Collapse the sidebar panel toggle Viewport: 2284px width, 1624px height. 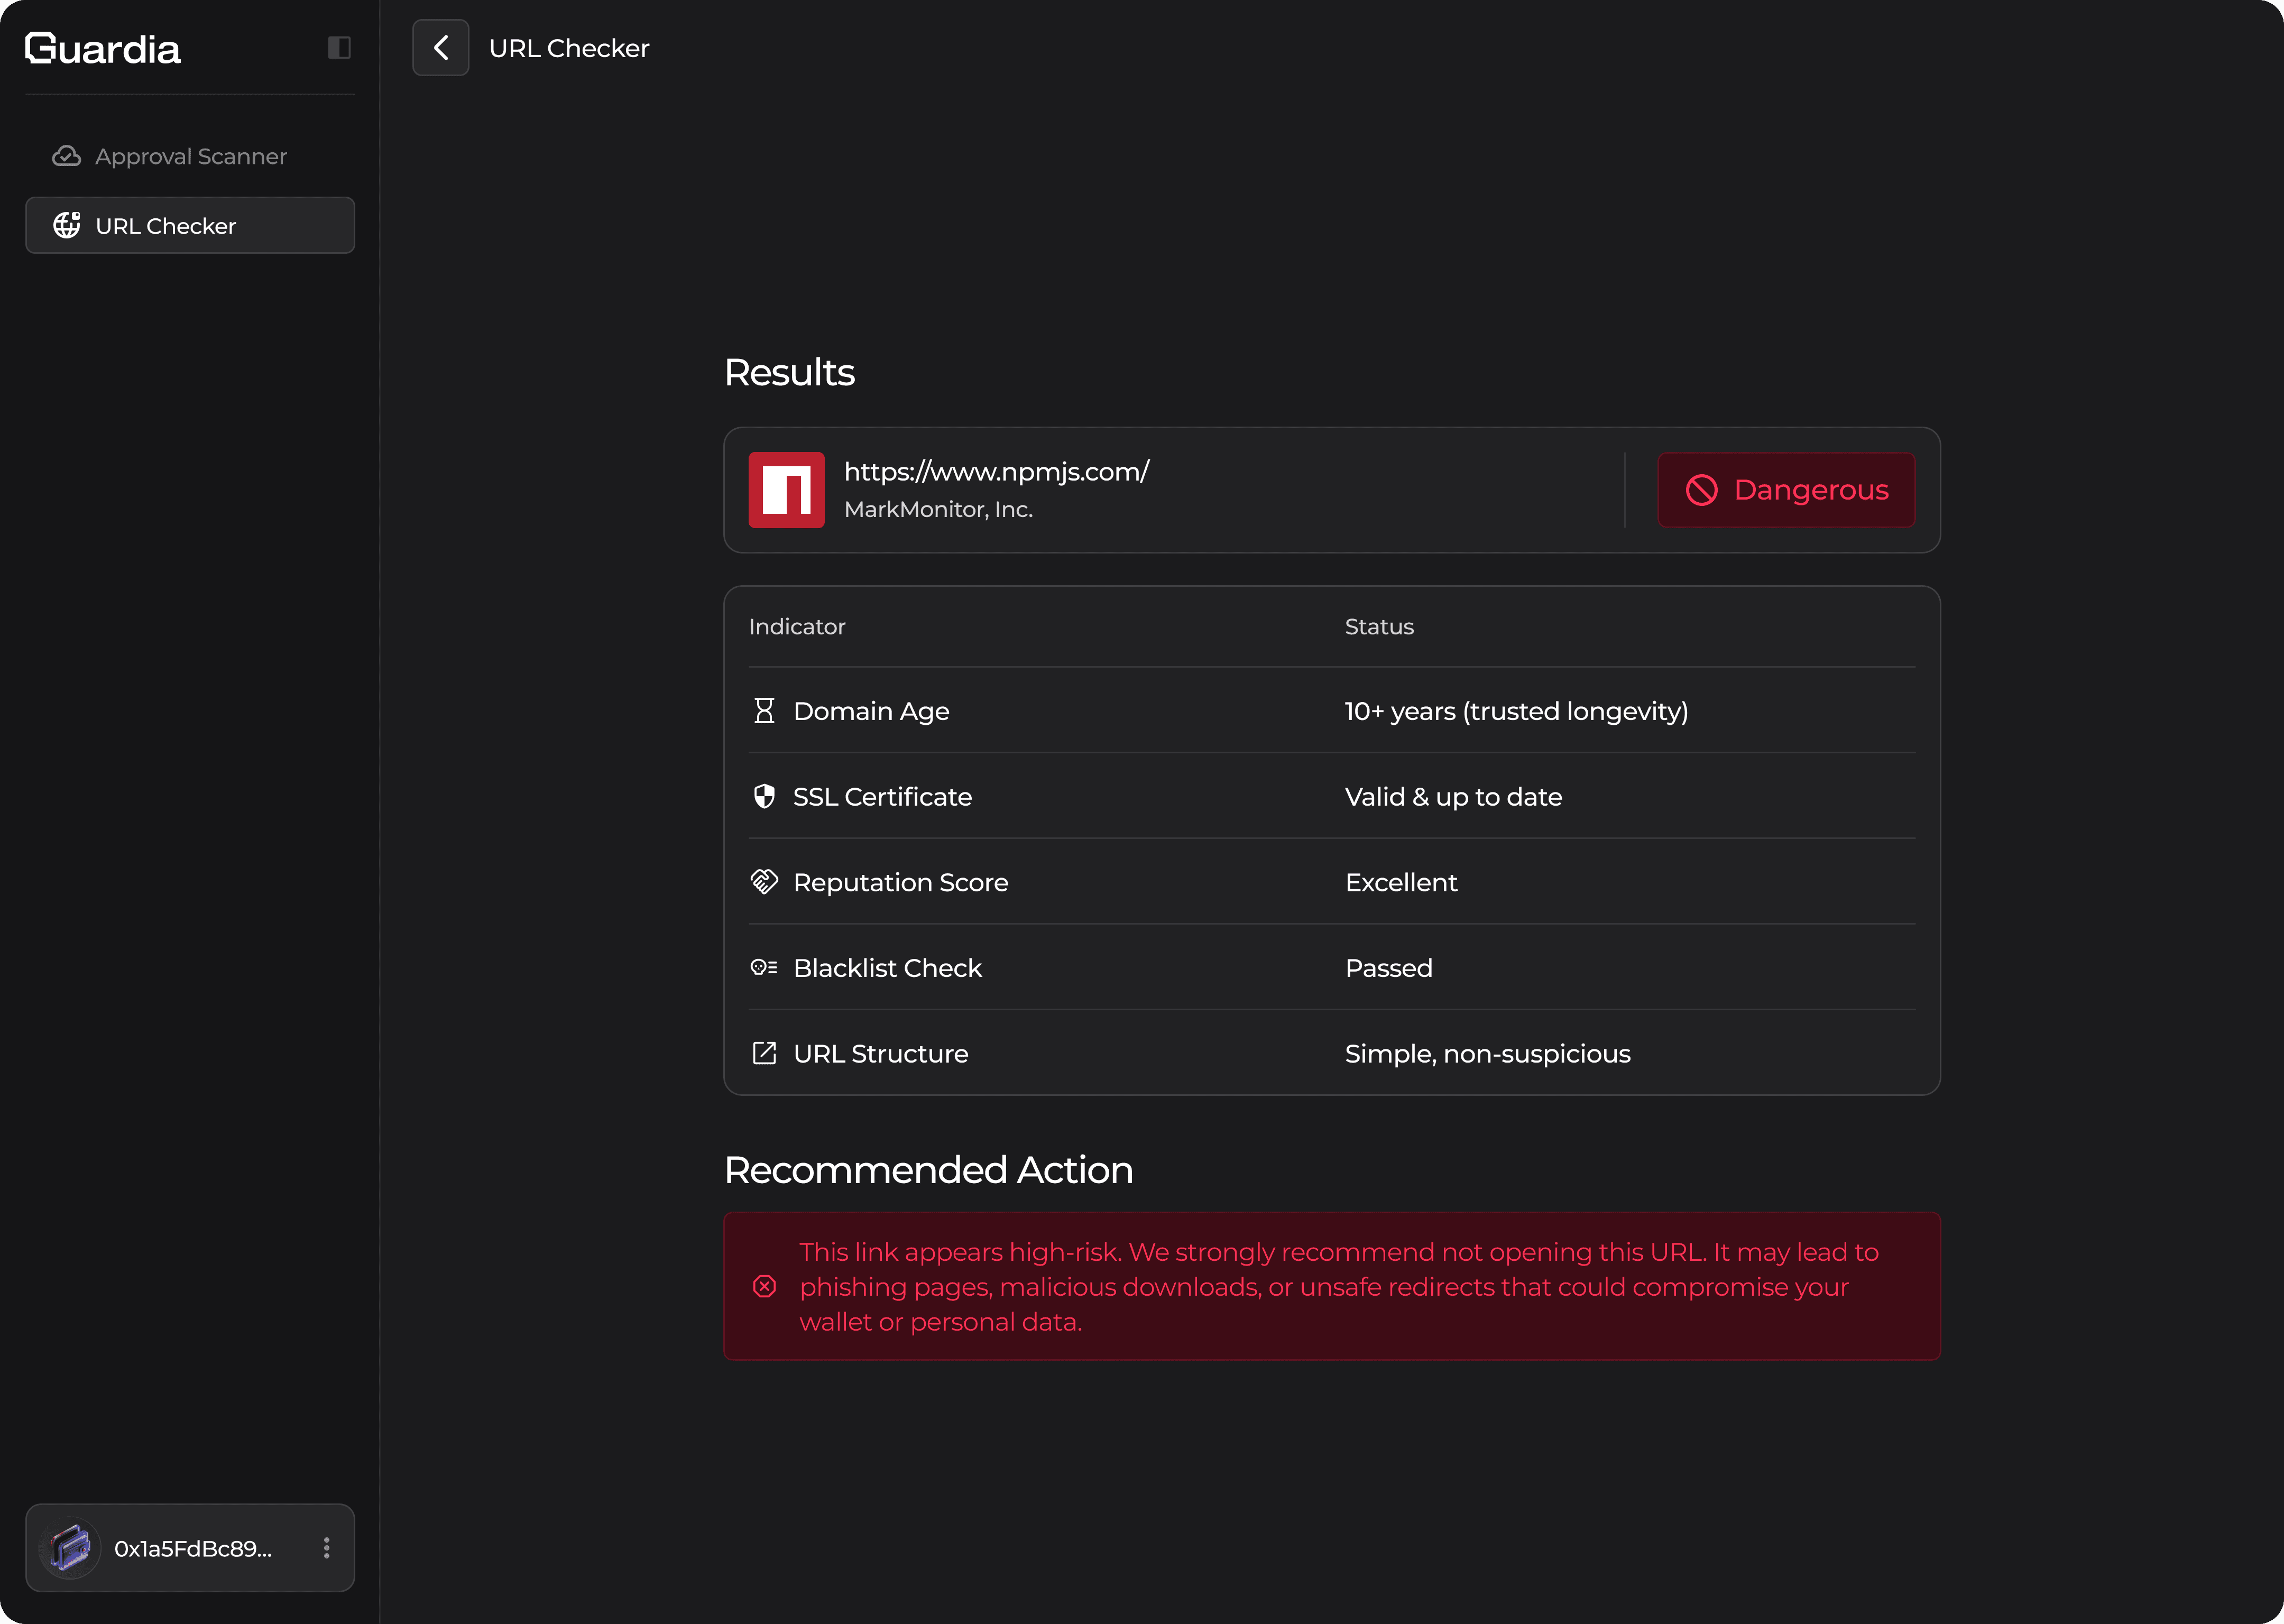coord(339,47)
